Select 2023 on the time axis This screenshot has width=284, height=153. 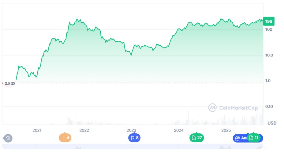(131, 130)
